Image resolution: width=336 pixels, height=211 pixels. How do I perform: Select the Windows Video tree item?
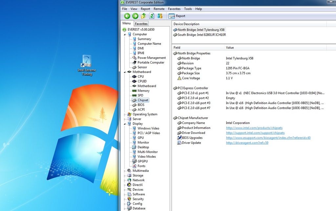pyautogui.click(x=148, y=128)
